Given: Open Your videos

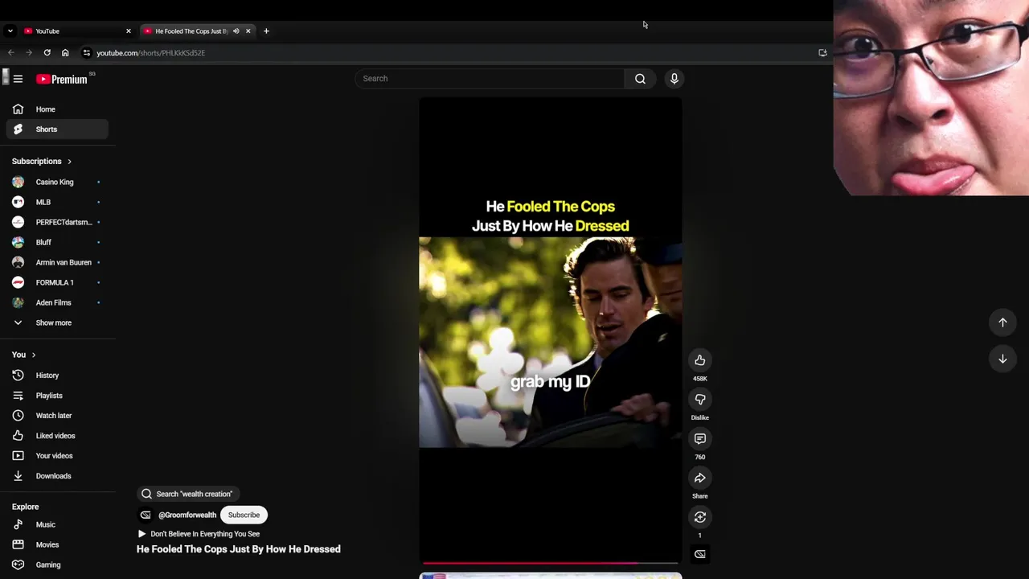Looking at the screenshot, I should 57,456.
